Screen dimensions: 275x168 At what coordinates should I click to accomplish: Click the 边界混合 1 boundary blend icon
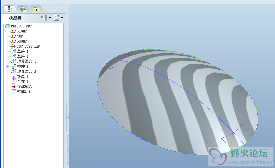point(14,61)
